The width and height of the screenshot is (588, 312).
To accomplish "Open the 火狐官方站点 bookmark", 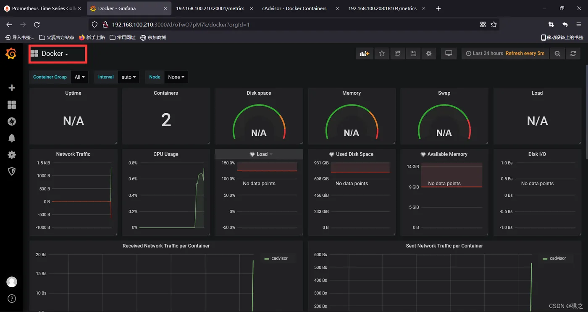I will pos(57,37).
